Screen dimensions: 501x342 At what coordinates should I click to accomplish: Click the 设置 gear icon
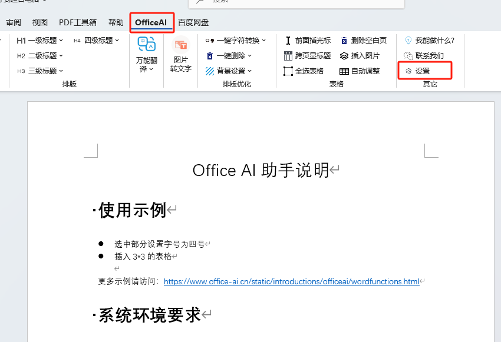pyautogui.click(x=408, y=71)
